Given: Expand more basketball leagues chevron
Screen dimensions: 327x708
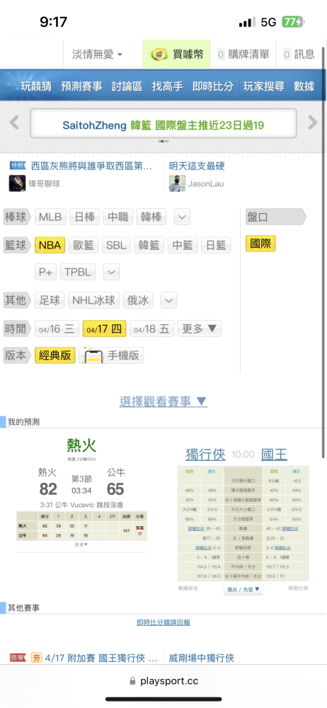Looking at the screenshot, I should coord(111,273).
